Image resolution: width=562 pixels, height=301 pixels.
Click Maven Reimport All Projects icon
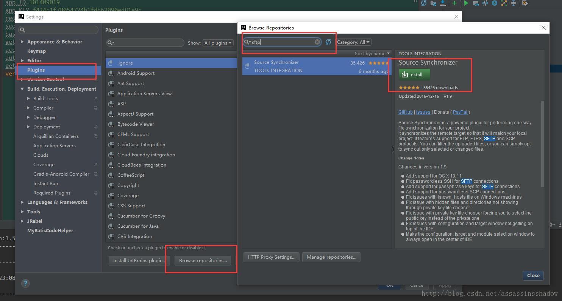pyautogui.click(x=423, y=3)
